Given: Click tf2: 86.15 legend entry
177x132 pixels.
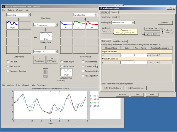Looking at the screenshot, I should 95,103.
